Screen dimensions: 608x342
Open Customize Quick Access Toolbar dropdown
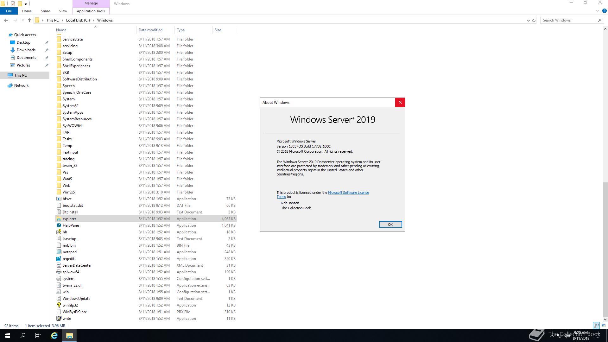click(26, 4)
